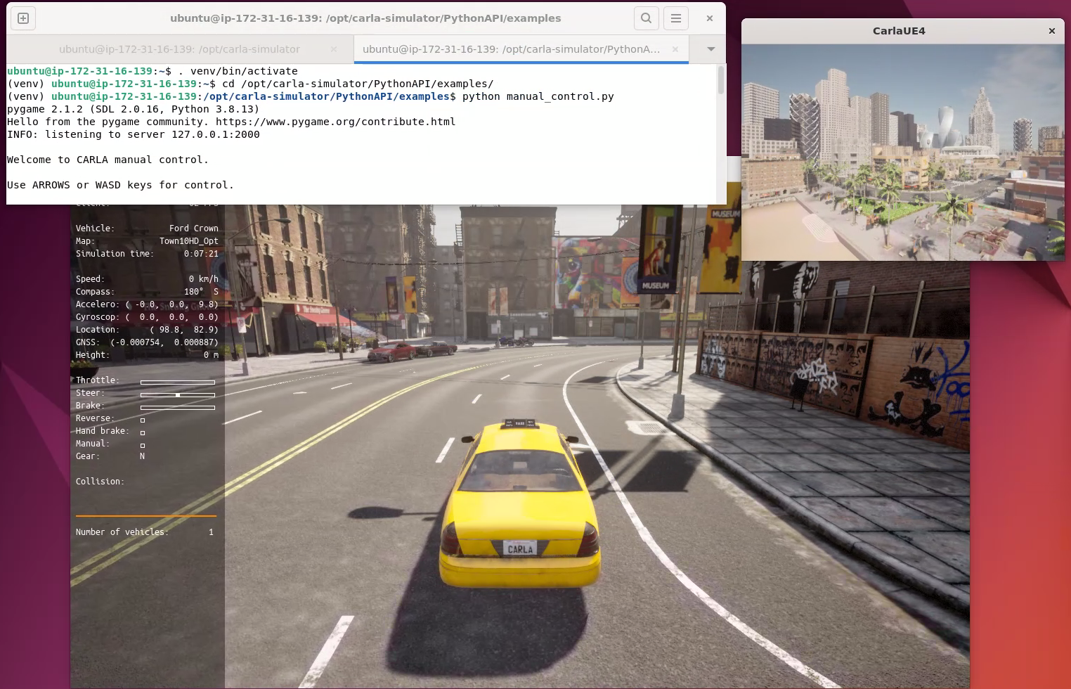Viewport: 1071px width, 689px height.
Task: Click the Simulation time value 0:07:21
Action: (201, 254)
